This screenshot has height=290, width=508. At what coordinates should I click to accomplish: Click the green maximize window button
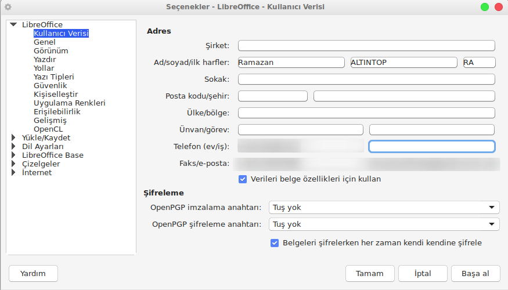485,7
